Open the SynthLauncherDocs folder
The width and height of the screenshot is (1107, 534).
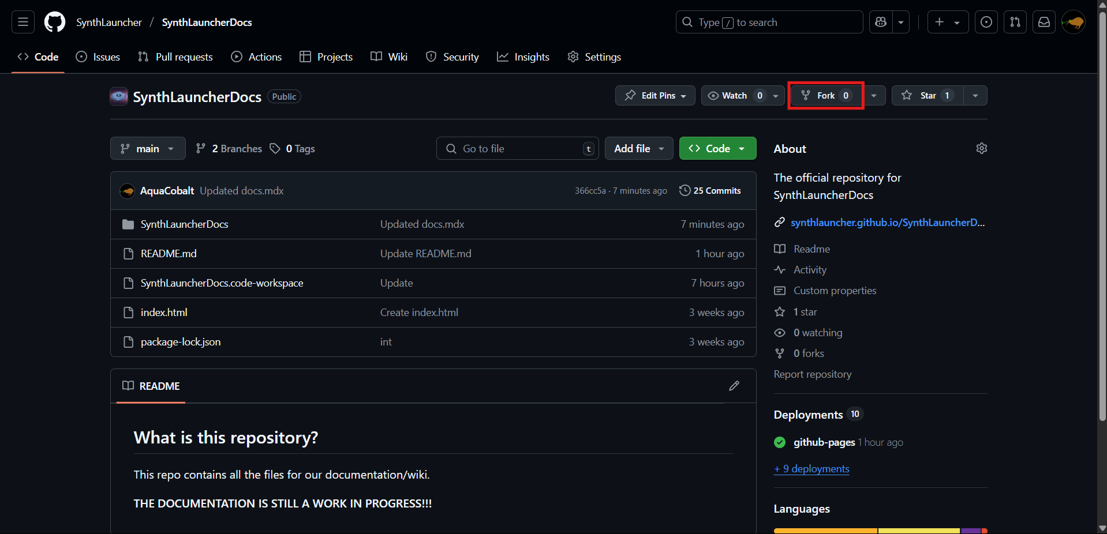point(184,224)
